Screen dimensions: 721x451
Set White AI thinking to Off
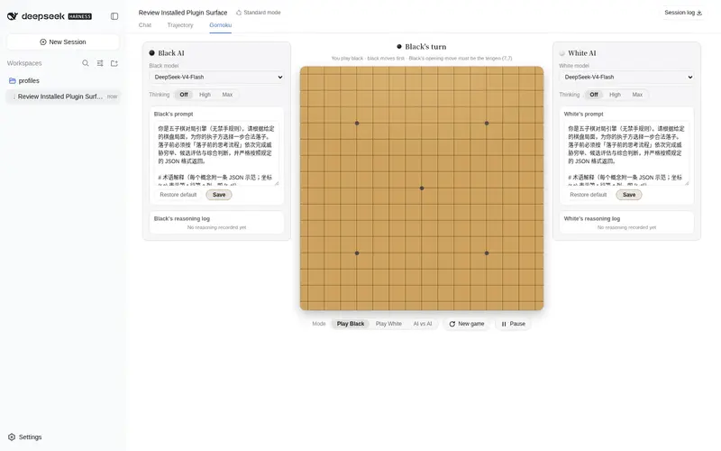(594, 95)
